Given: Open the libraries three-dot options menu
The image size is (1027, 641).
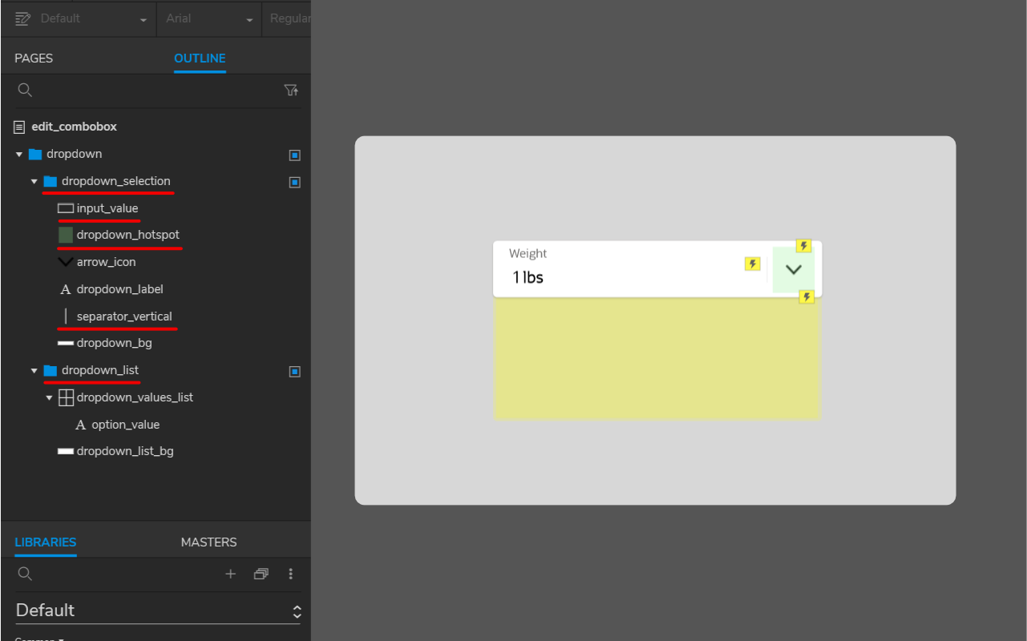Looking at the screenshot, I should pyautogui.click(x=291, y=574).
